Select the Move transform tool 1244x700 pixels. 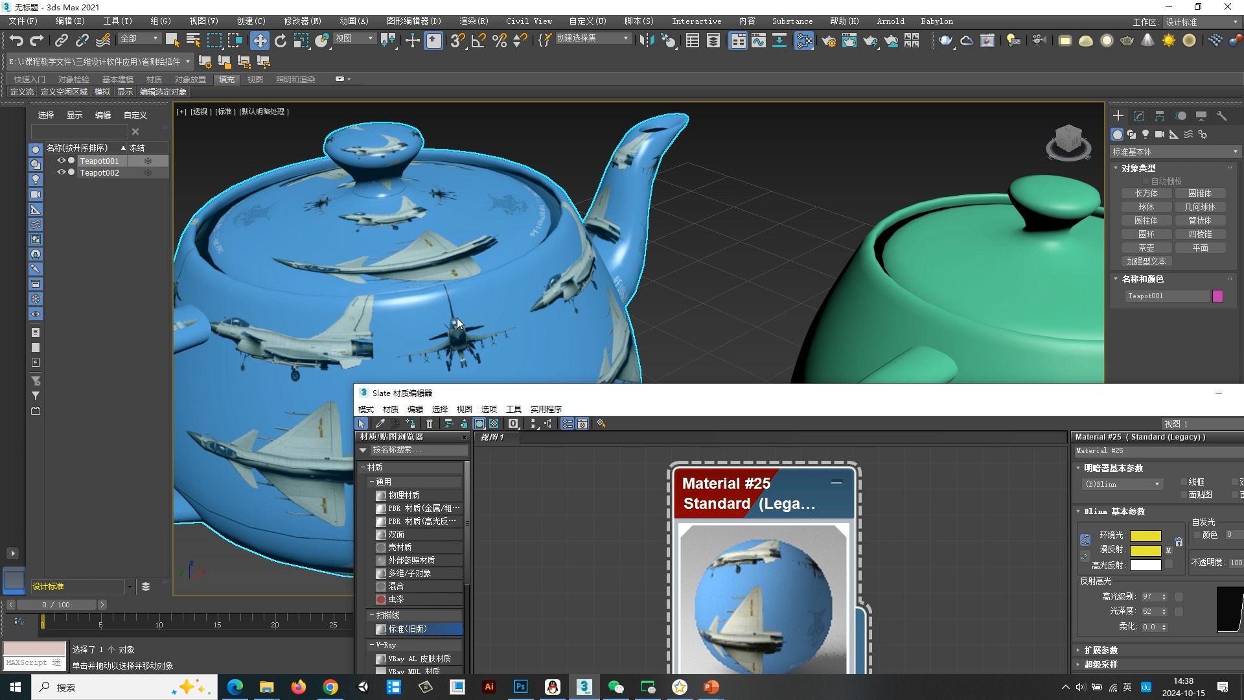[259, 41]
